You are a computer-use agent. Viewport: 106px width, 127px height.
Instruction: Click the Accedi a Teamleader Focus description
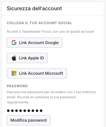[50, 32]
